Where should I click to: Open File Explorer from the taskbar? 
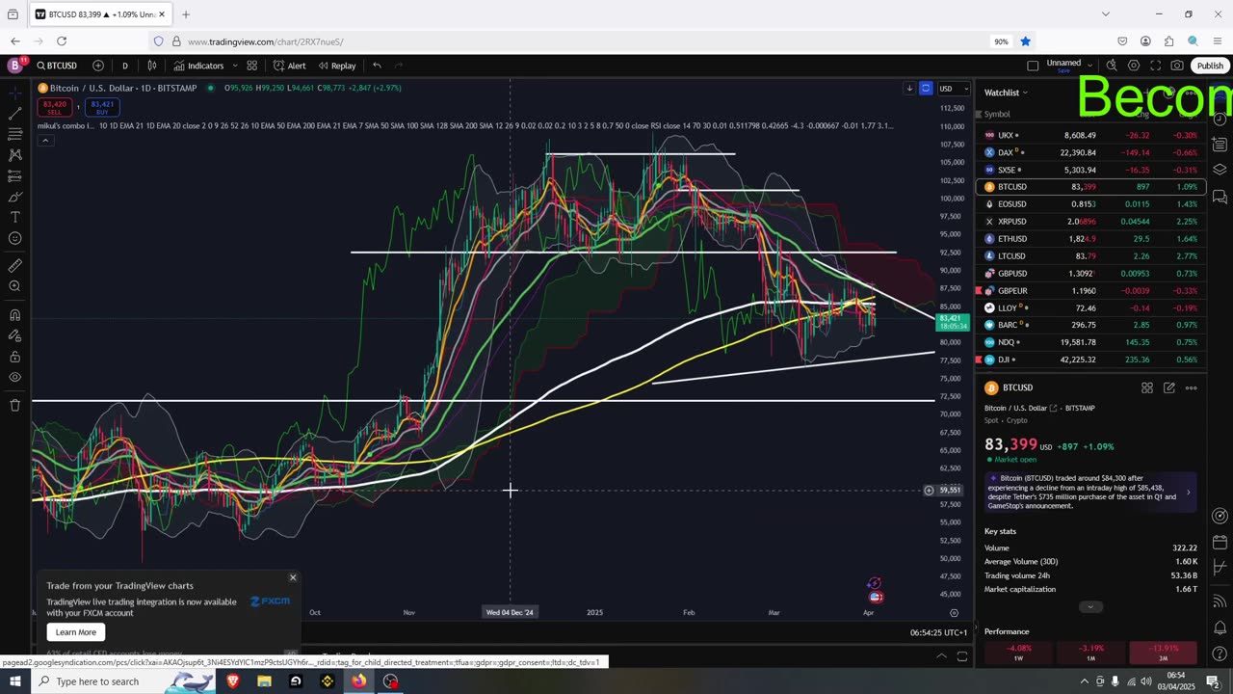[264, 681]
